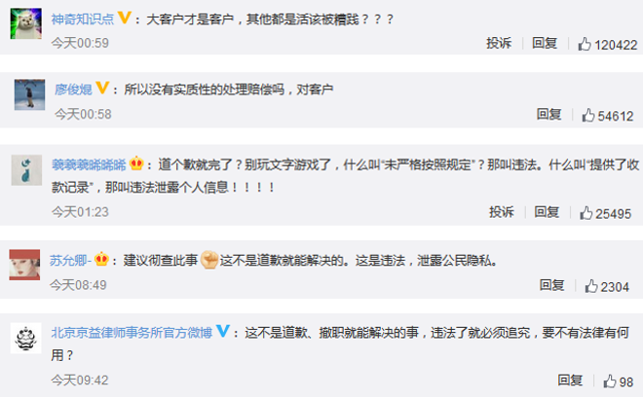Like the law firm's comment with 98 likes
The image size is (643, 399).
(x=609, y=381)
